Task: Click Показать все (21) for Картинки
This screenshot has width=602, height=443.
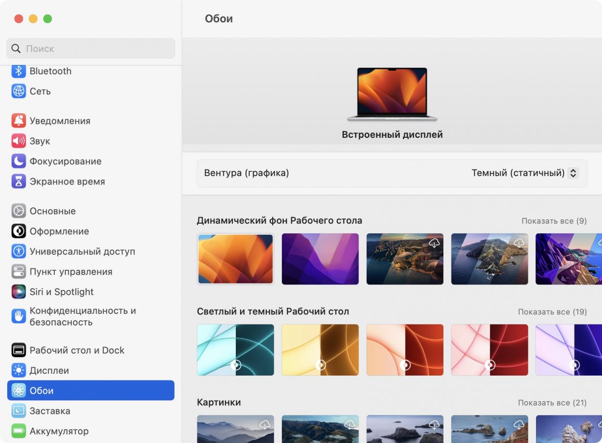Action: click(553, 403)
